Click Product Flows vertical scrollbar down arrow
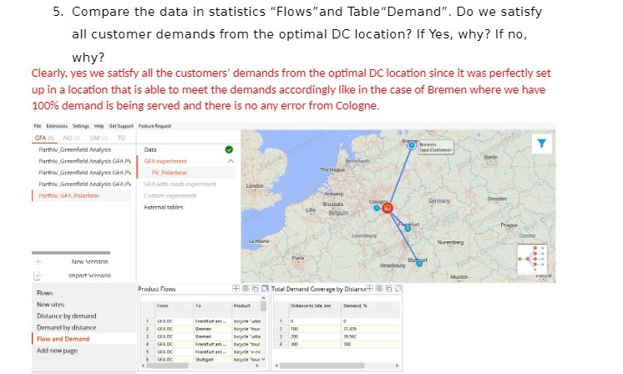The height and width of the screenshot is (374, 623). 263,359
